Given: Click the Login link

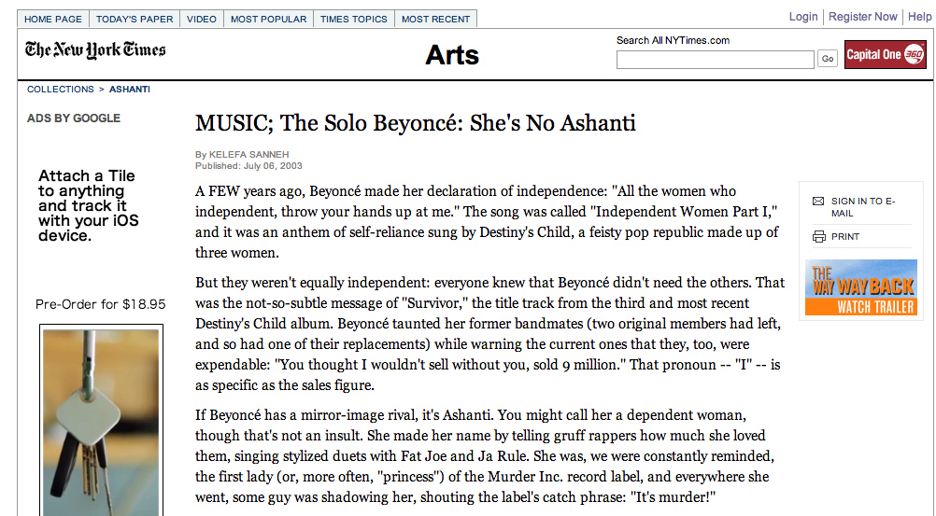Looking at the screenshot, I should point(803,17).
